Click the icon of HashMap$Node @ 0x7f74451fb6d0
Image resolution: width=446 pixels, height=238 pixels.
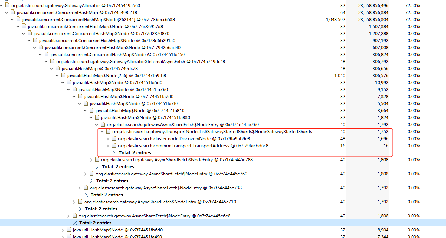coord(69,230)
